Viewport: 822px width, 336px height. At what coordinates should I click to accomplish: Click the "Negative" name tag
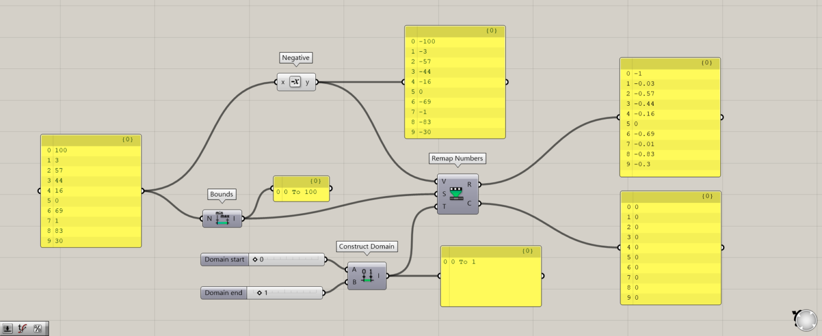coord(296,57)
